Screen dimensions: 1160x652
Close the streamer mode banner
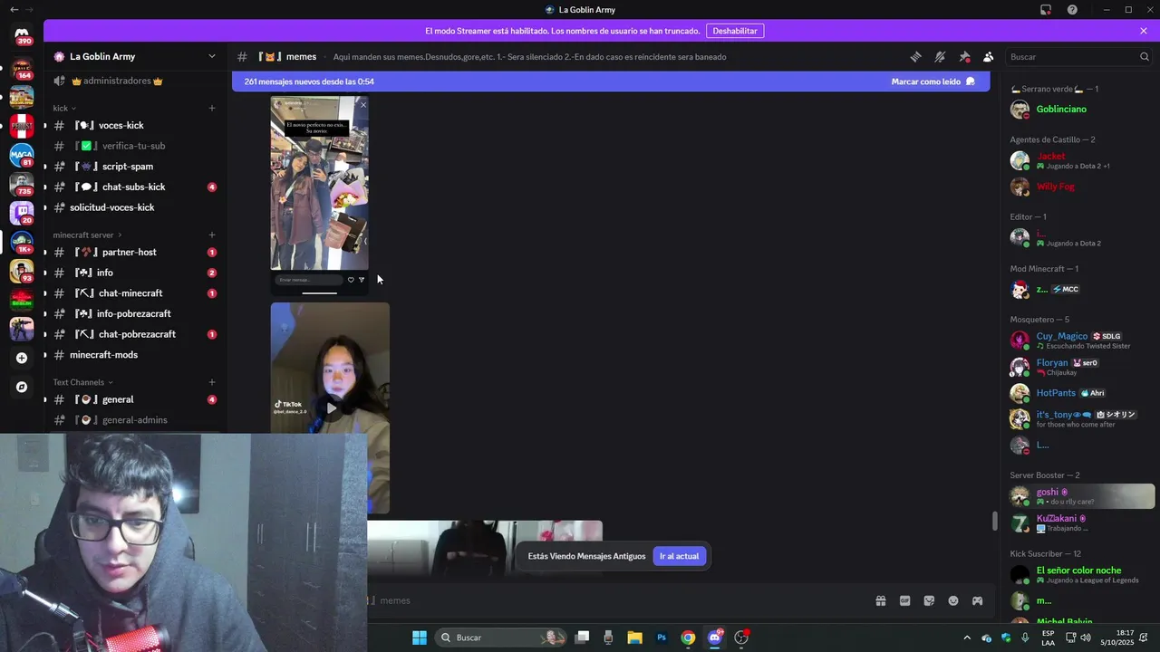tap(1144, 31)
